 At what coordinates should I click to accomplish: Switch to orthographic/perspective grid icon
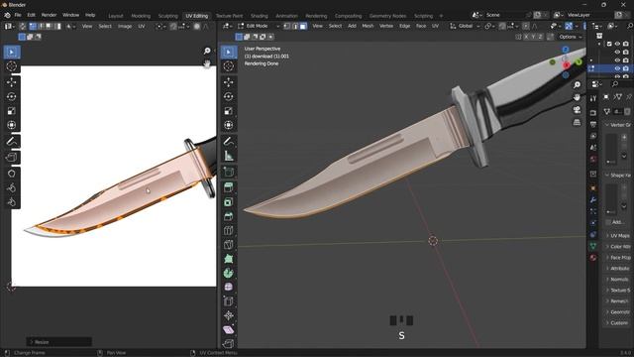(x=577, y=122)
